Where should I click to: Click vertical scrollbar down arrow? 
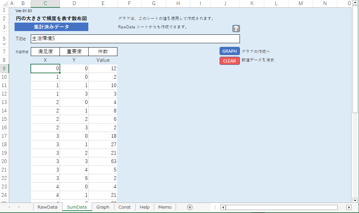355,200
